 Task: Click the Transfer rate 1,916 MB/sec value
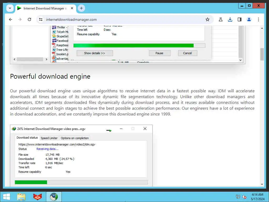coord(54,163)
